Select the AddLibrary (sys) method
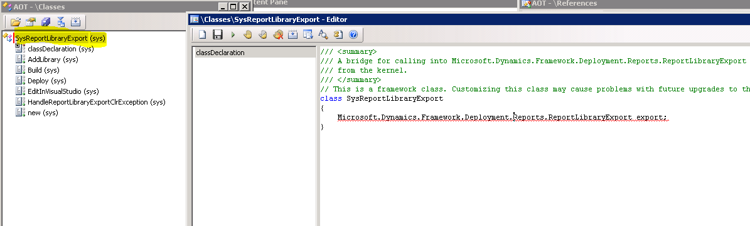The image size is (750, 226). [53, 59]
